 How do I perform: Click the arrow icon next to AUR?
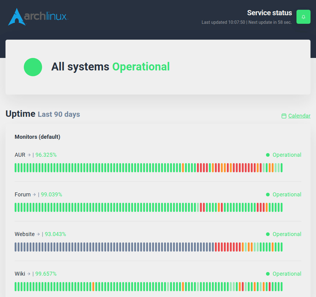point(29,155)
